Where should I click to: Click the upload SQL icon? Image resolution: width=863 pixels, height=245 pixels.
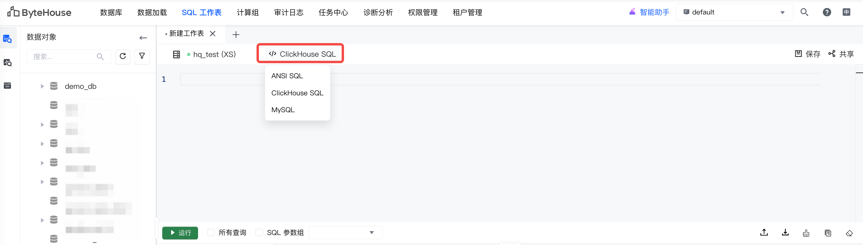coord(764,233)
